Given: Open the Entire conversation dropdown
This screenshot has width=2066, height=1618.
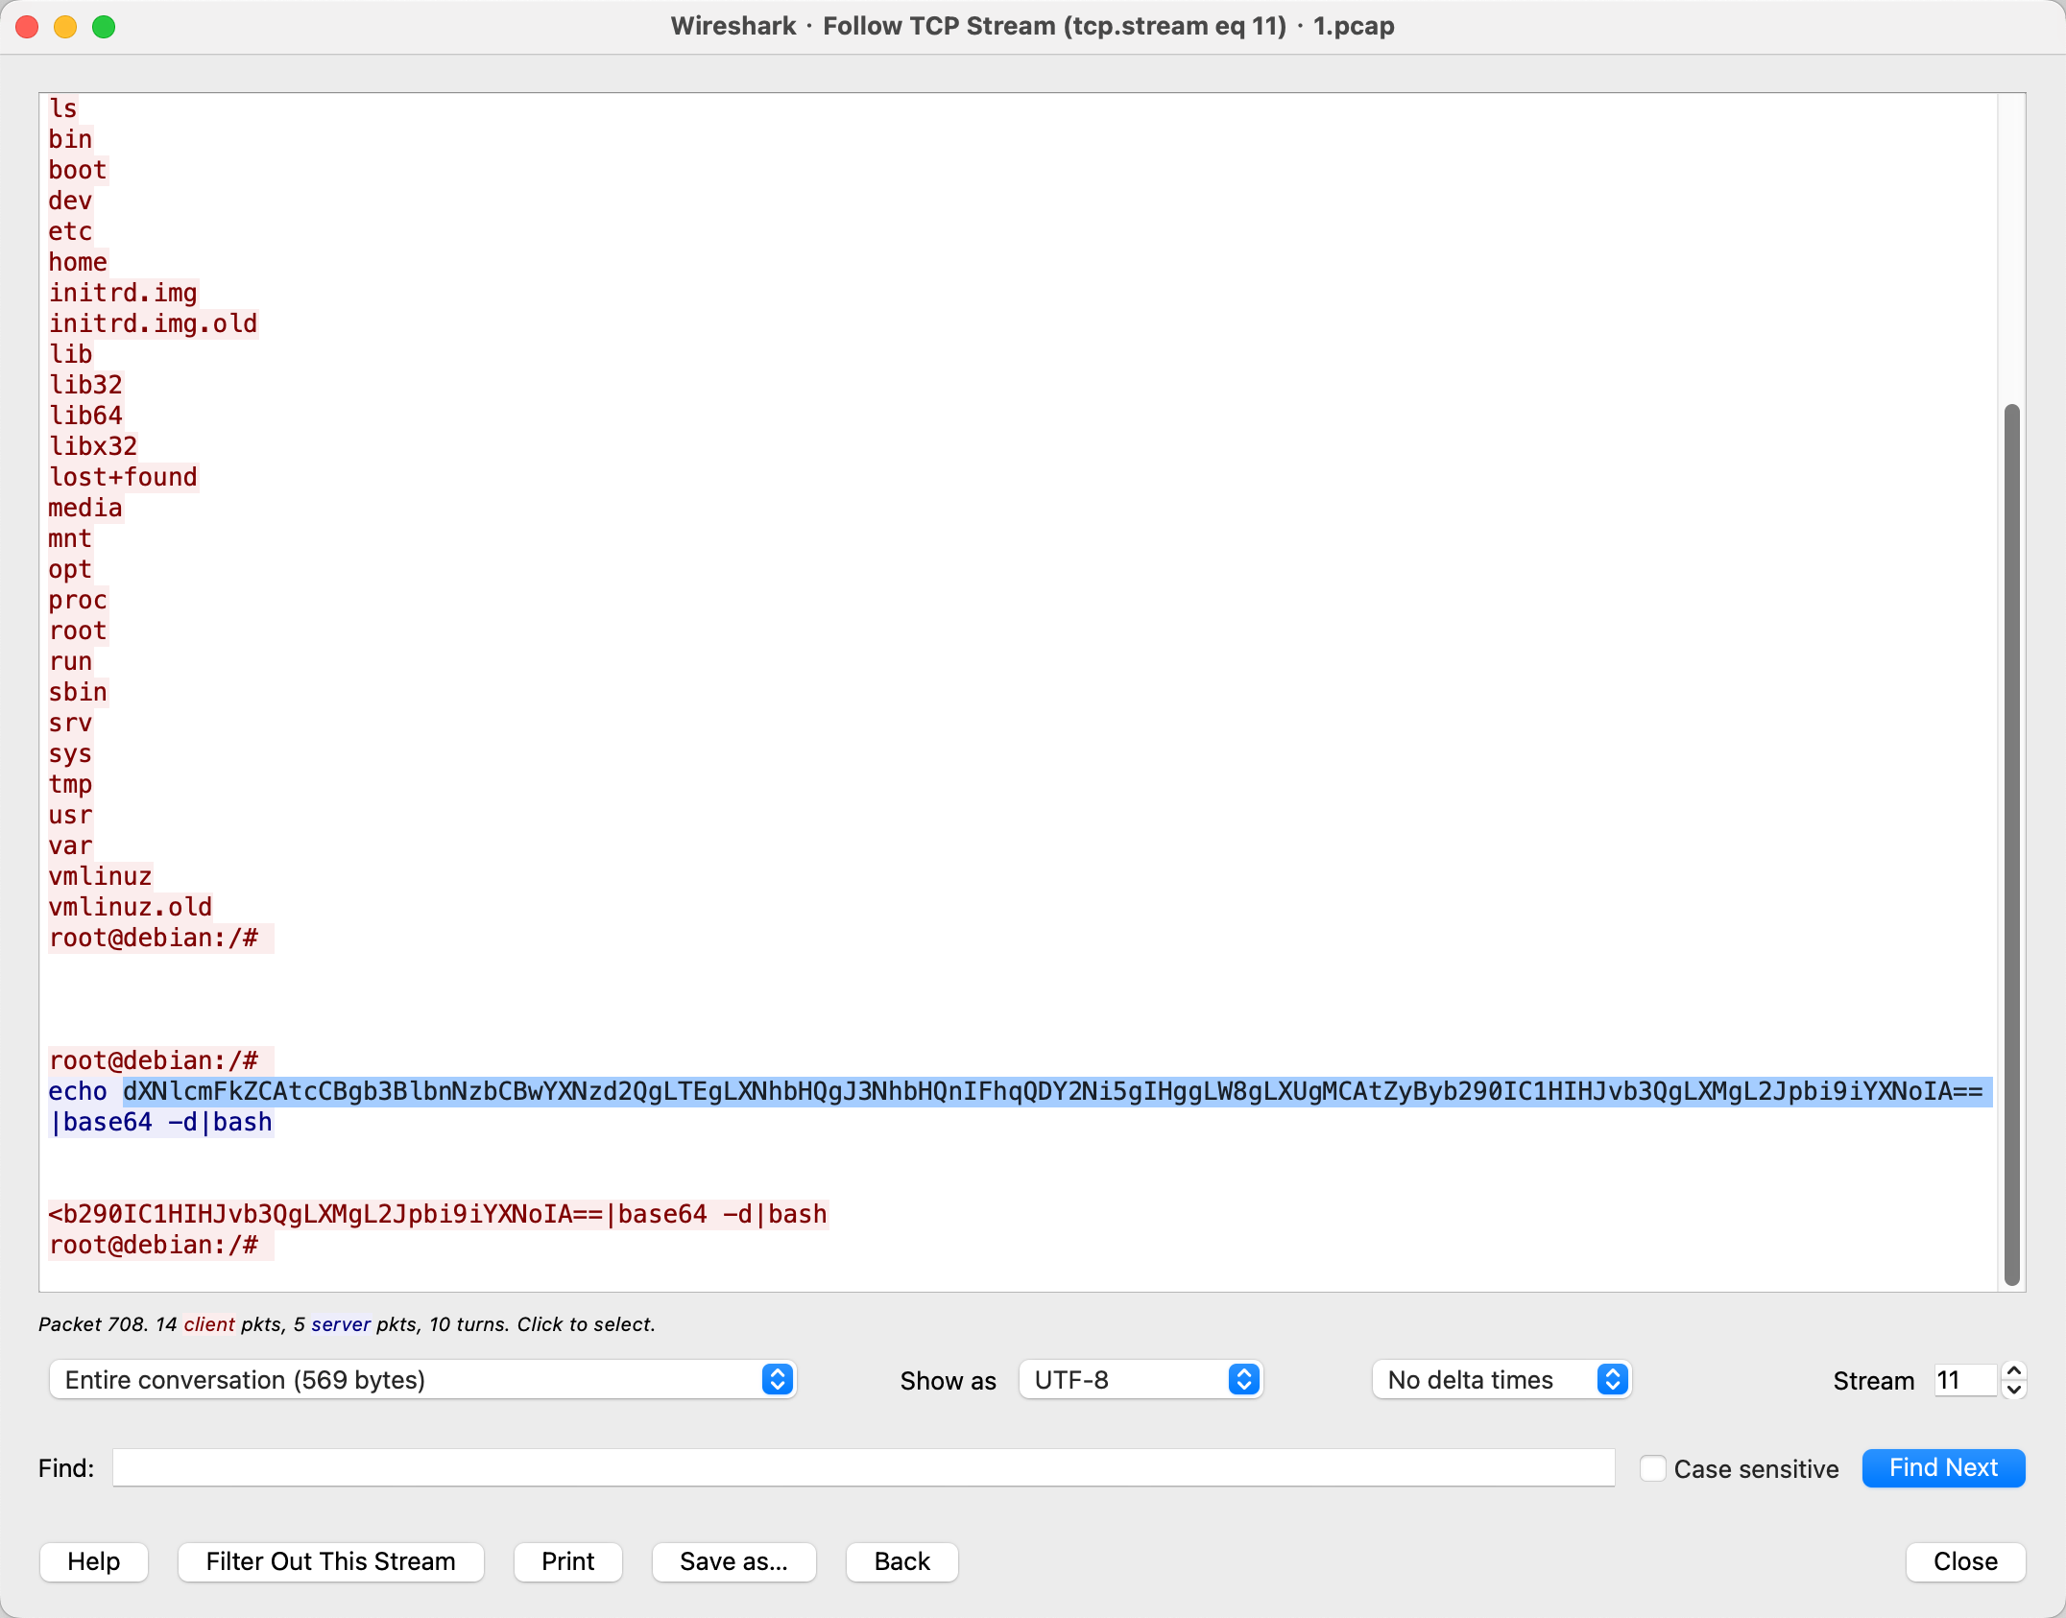Looking at the screenshot, I should [x=422, y=1380].
